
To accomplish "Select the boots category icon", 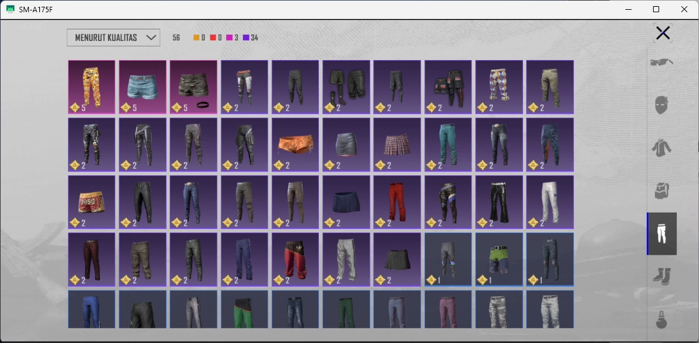I will (x=662, y=276).
